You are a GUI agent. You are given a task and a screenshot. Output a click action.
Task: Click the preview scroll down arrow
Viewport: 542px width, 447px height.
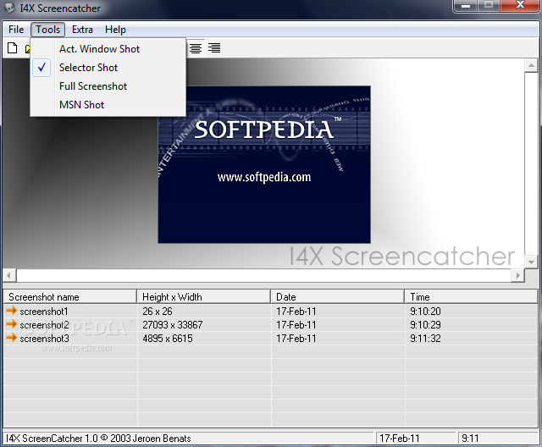[x=531, y=262]
